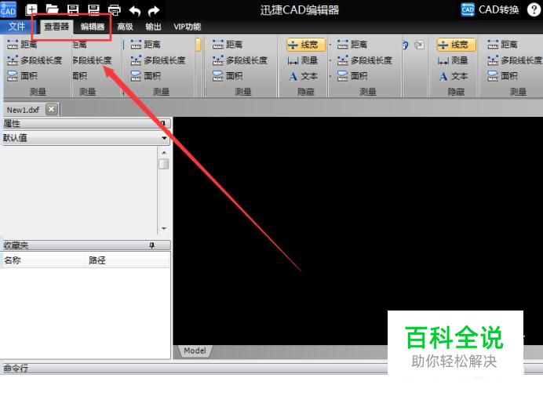Screen dimensions: 543x396
Task: Pin the 收藏夹 panel
Action: point(151,245)
